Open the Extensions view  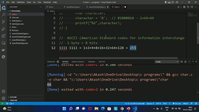pyautogui.click(x=3, y=36)
